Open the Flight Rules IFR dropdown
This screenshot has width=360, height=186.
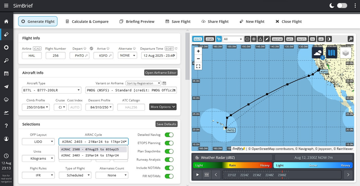(38, 175)
